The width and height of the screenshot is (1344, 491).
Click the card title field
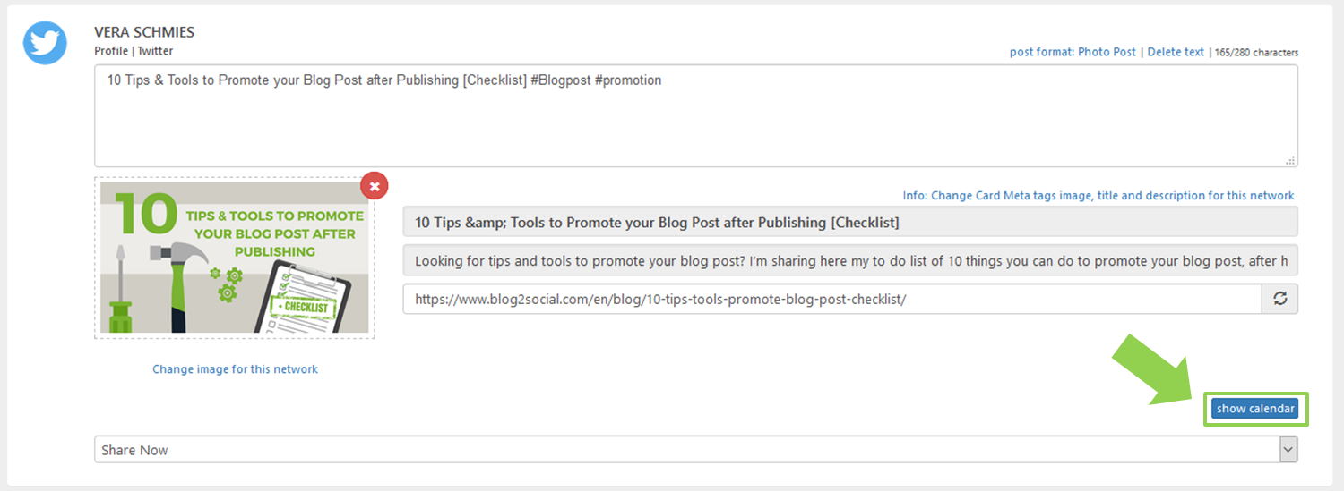pos(849,222)
